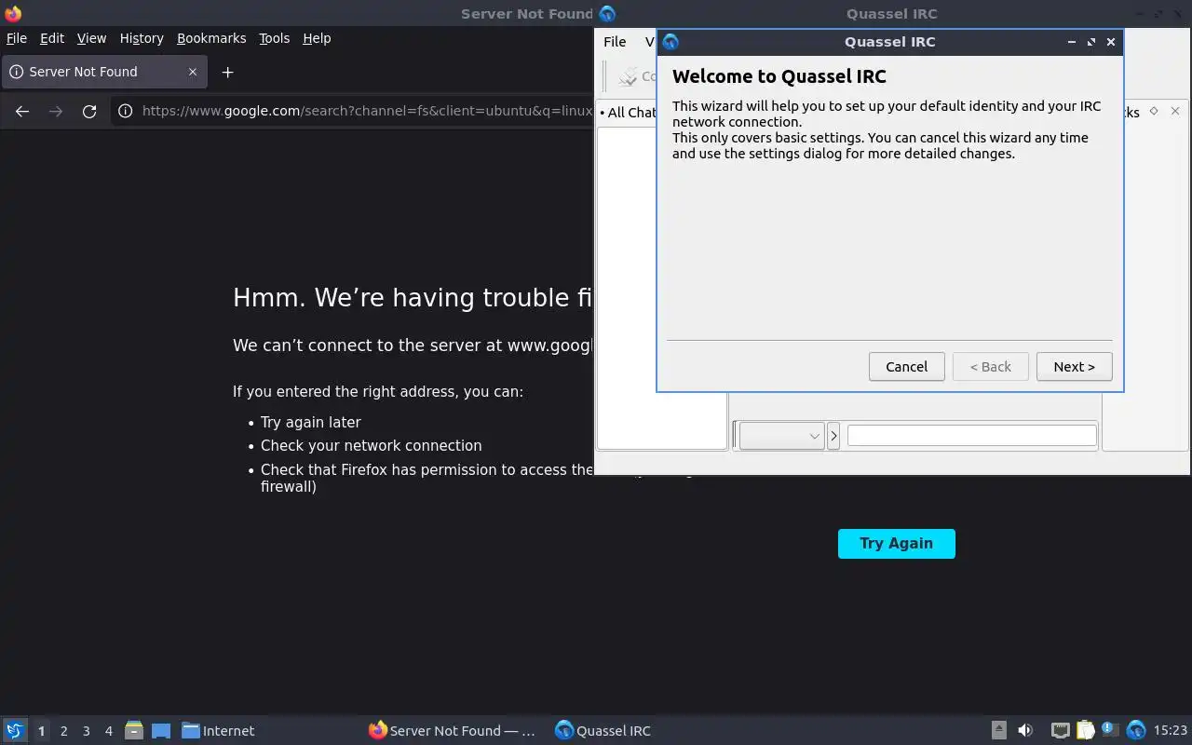The height and width of the screenshot is (745, 1192).
Task: Click the Firefox logo in the top-left corner
Action: point(13,13)
